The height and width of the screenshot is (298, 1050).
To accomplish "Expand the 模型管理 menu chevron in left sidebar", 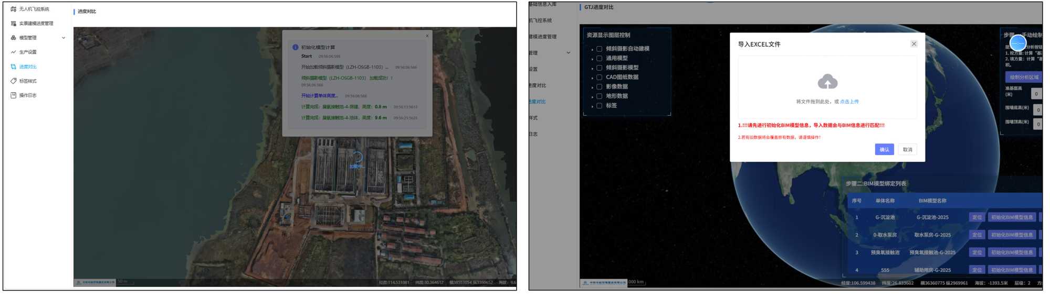I will tap(64, 38).
